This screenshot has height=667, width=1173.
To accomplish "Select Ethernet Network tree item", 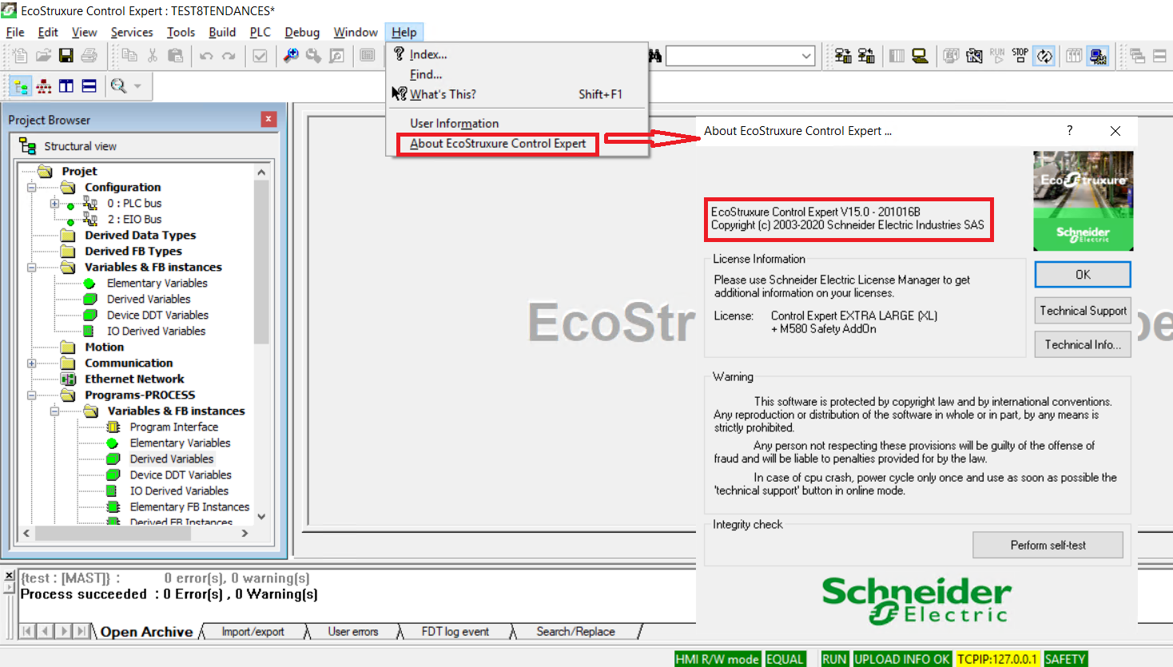I will (x=134, y=379).
